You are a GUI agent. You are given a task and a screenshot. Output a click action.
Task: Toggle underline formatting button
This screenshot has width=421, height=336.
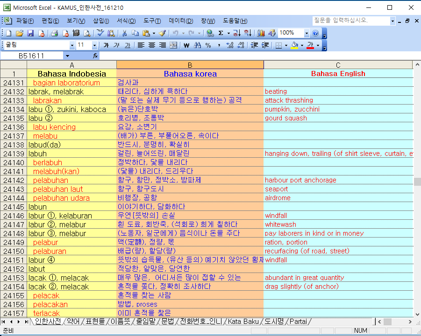point(128,45)
